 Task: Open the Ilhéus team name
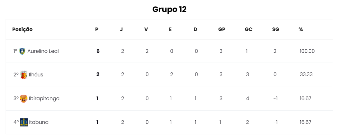(x=36, y=75)
